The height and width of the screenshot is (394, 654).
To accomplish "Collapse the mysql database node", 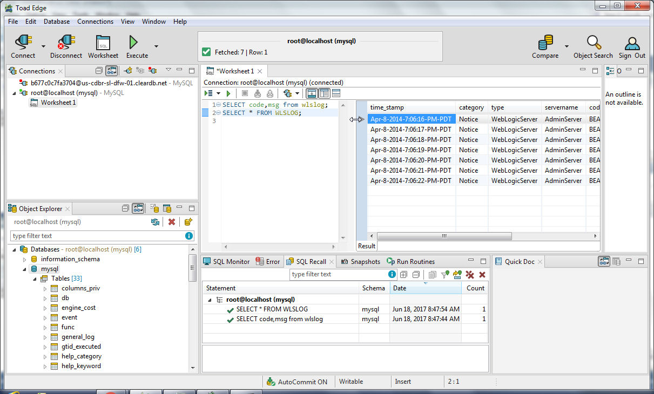I will coord(24,269).
